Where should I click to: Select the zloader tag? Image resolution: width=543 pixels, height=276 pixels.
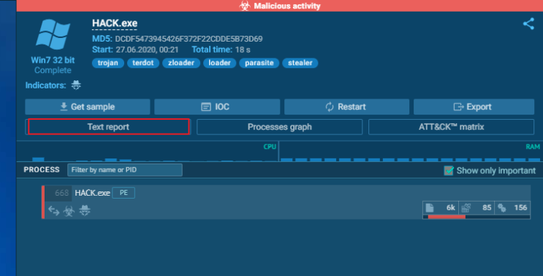(x=181, y=63)
